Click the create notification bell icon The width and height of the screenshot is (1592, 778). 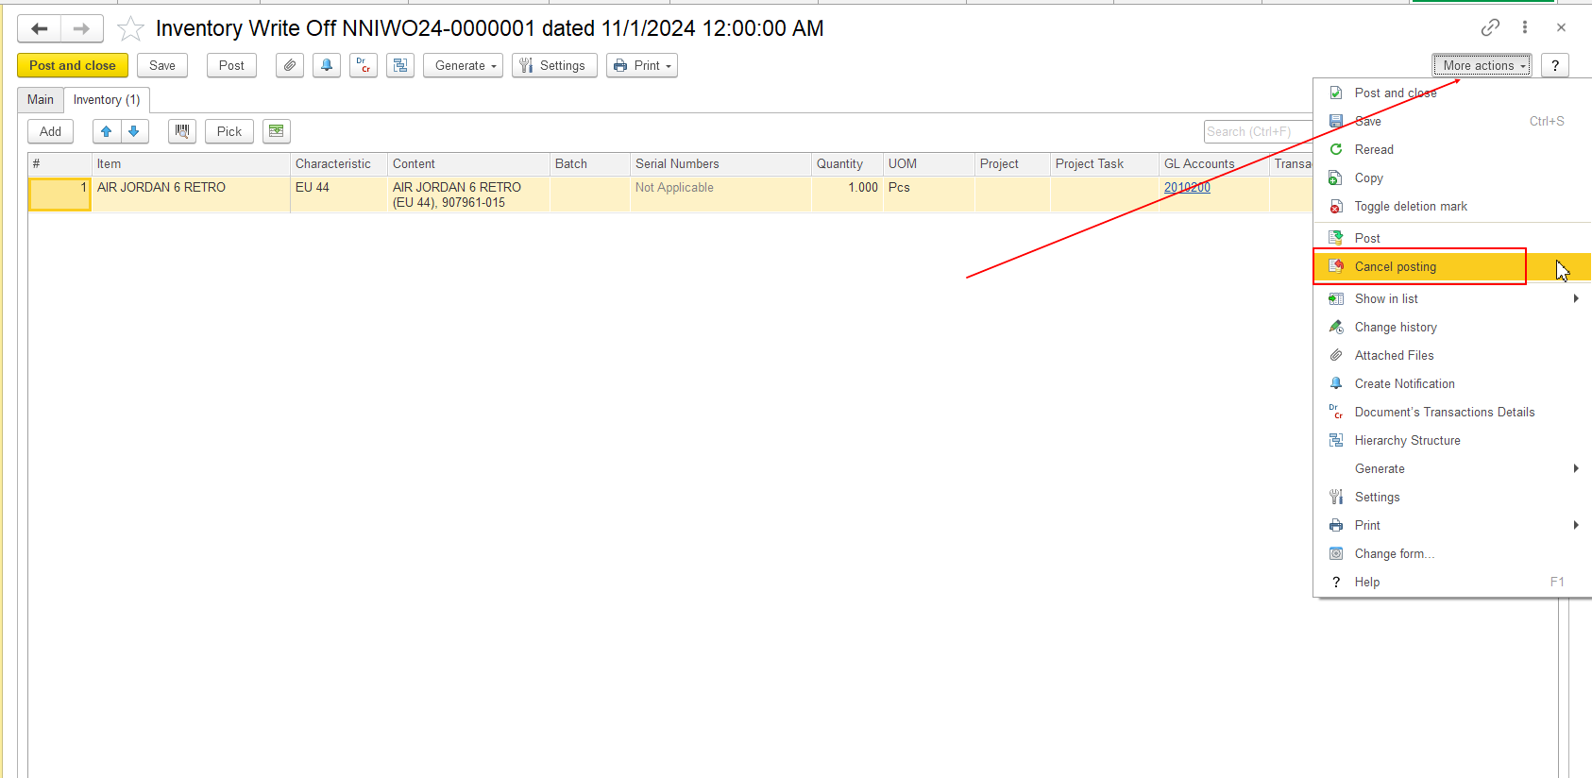327,65
